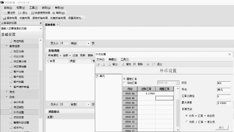Screen dimensions: 234x132
Task: Expand the 客户维护申请 tree node
Action: point(11,87)
